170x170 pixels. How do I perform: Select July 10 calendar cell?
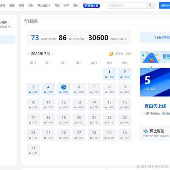33,105
